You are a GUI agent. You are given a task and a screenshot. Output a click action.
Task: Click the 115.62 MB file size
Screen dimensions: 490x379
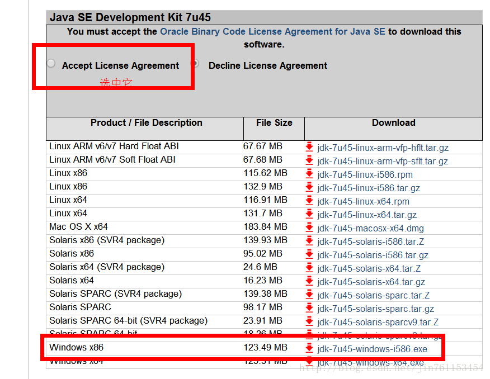265,173
